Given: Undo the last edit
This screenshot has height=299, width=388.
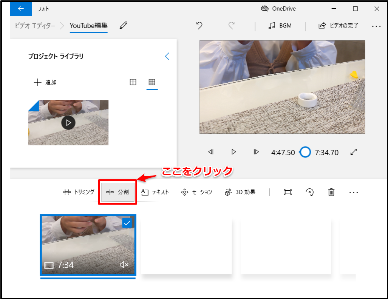Looking at the screenshot, I should [199, 25].
